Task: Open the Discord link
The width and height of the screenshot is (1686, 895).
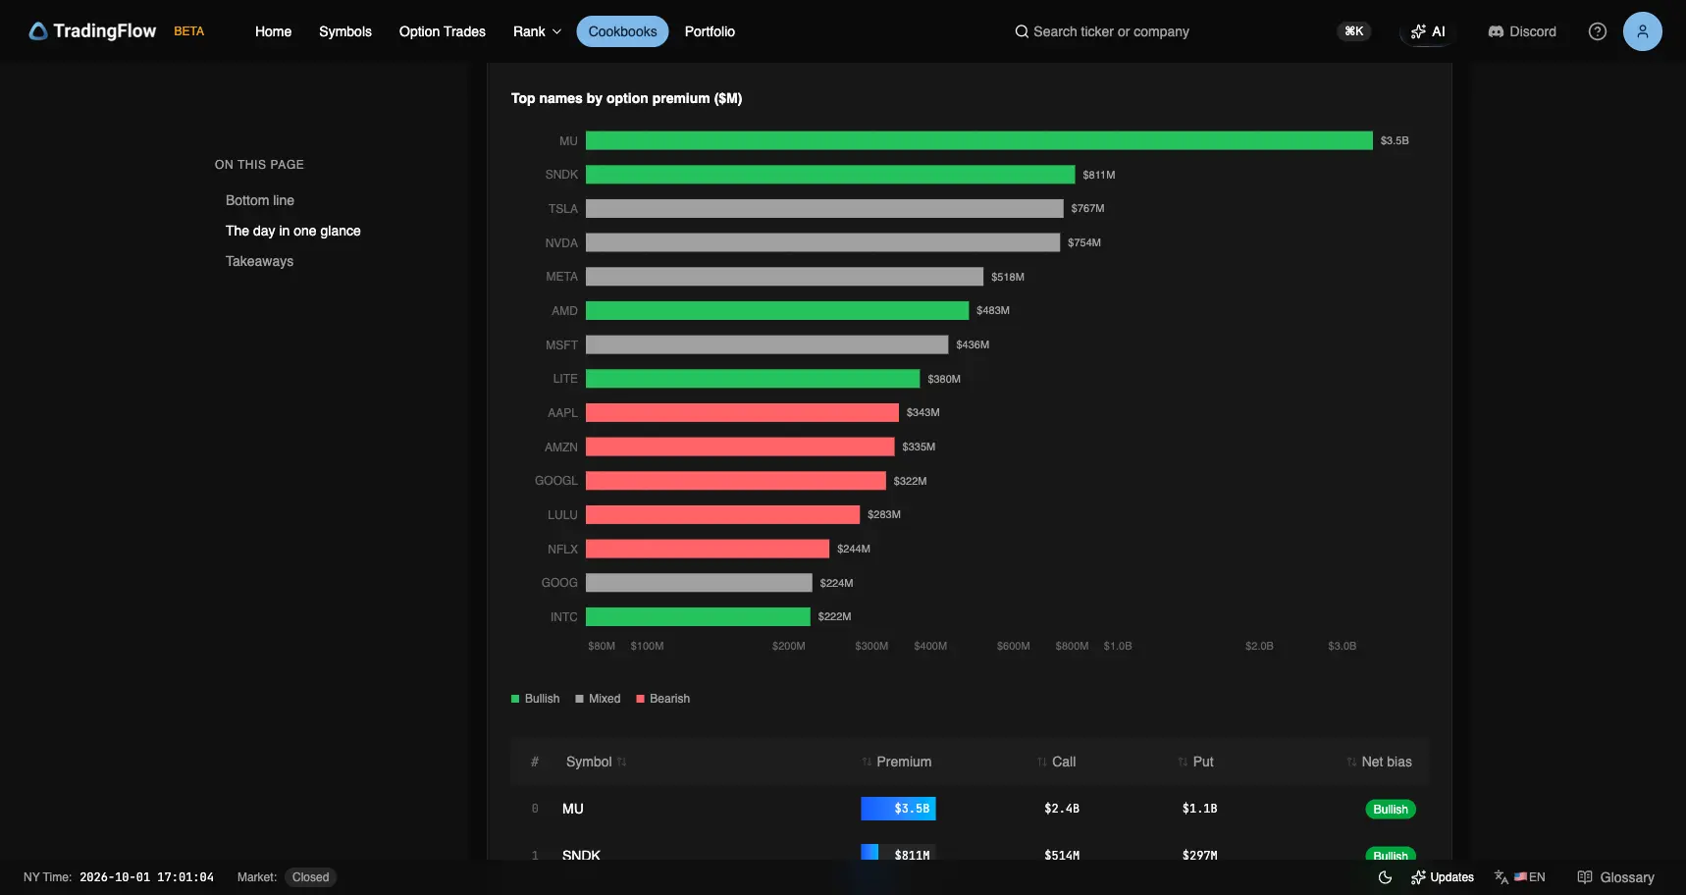Action: (1522, 31)
